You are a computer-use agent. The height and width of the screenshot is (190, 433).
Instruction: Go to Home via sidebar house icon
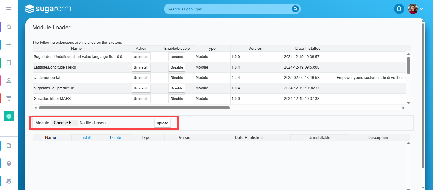coord(9,27)
